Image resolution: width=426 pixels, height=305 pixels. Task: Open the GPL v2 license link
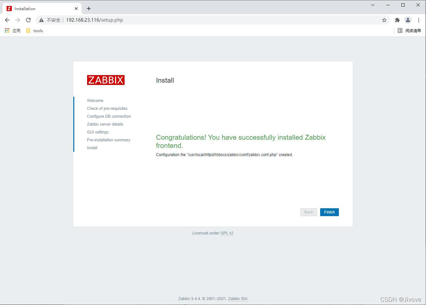227,233
